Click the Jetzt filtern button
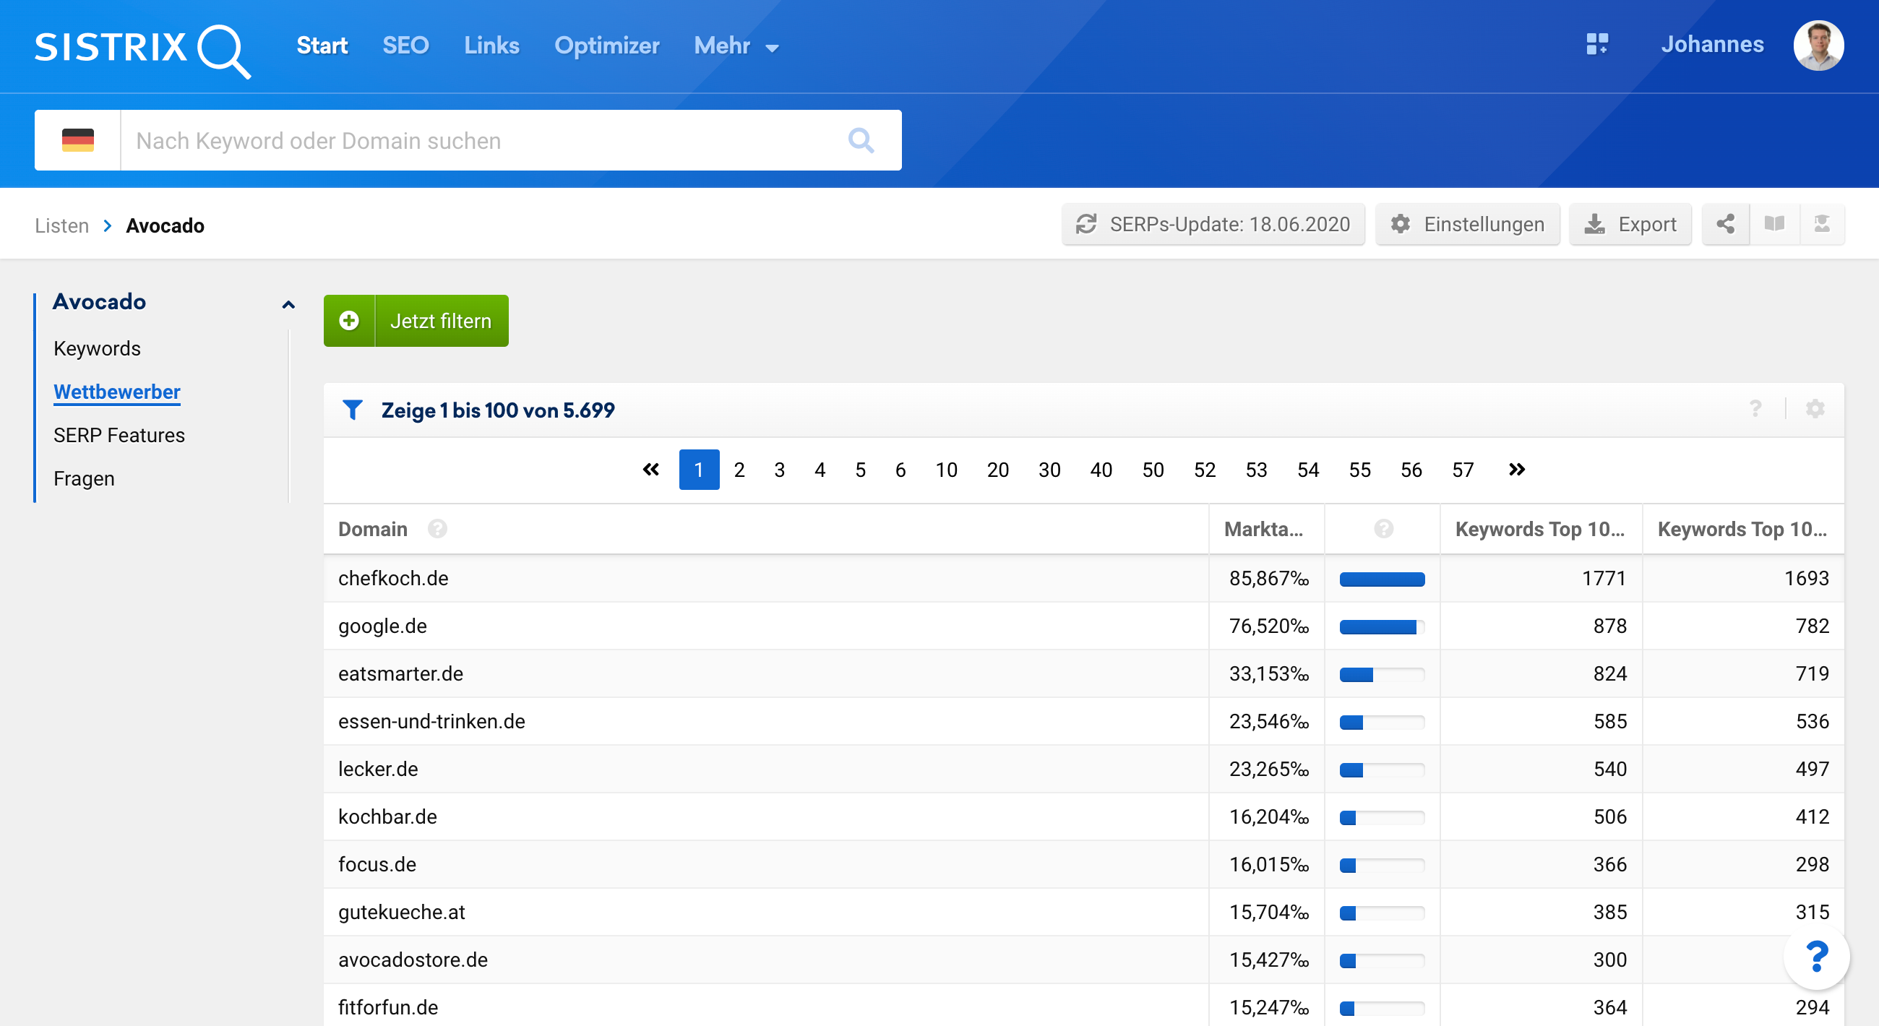The width and height of the screenshot is (1879, 1026). [x=416, y=321]
